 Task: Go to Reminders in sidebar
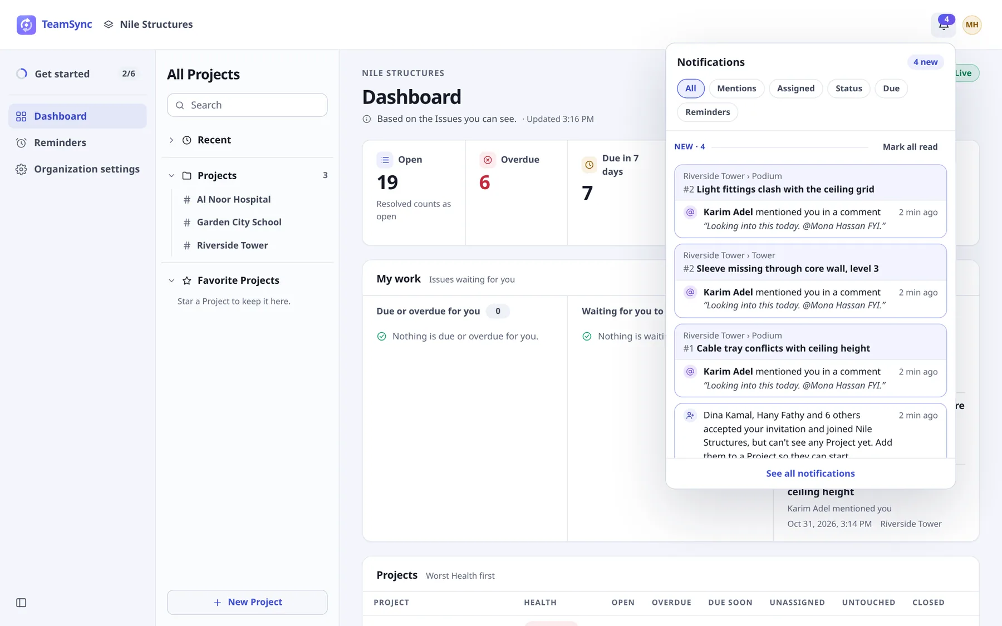point(78,142)
